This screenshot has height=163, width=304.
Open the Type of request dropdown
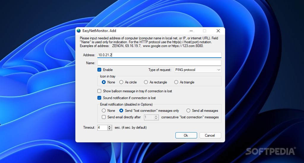197,70
